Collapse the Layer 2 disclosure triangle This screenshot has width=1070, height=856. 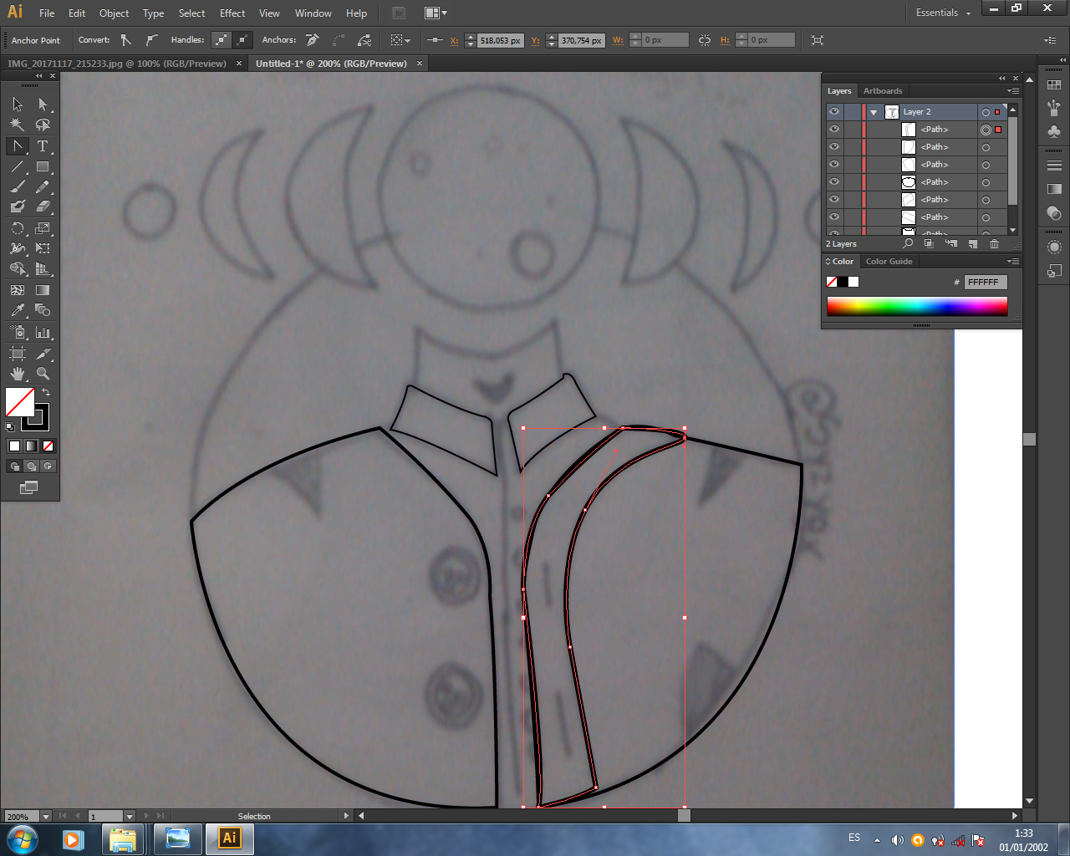click(874, 112)
